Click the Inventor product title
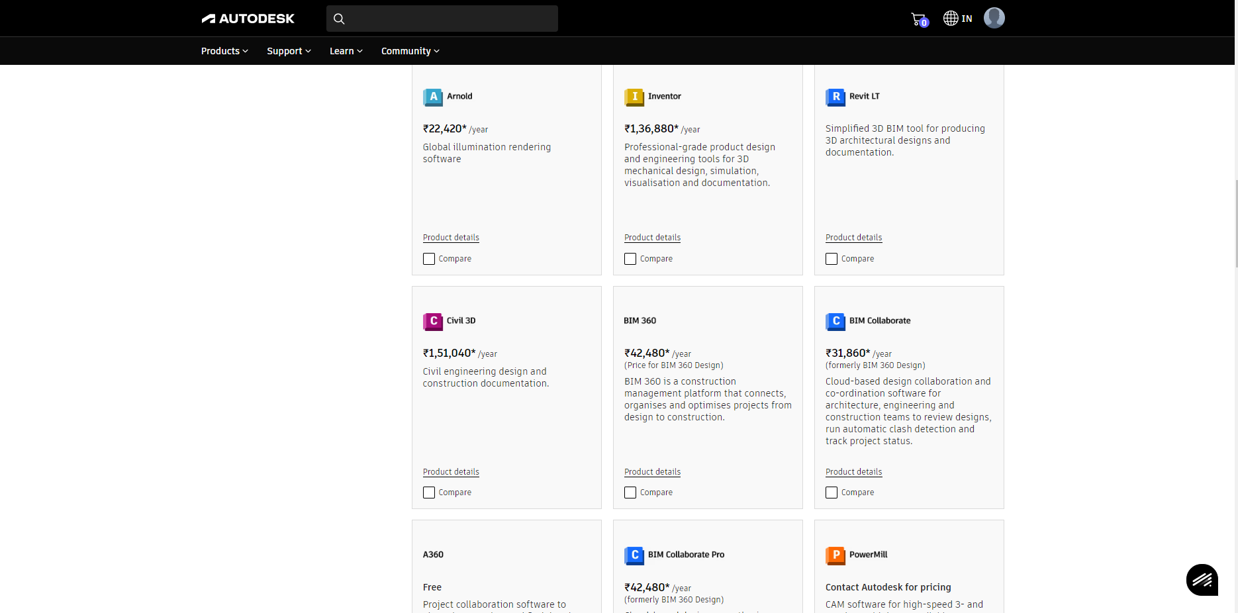Screen dimensions: 1238x613 tap(665, 96)
